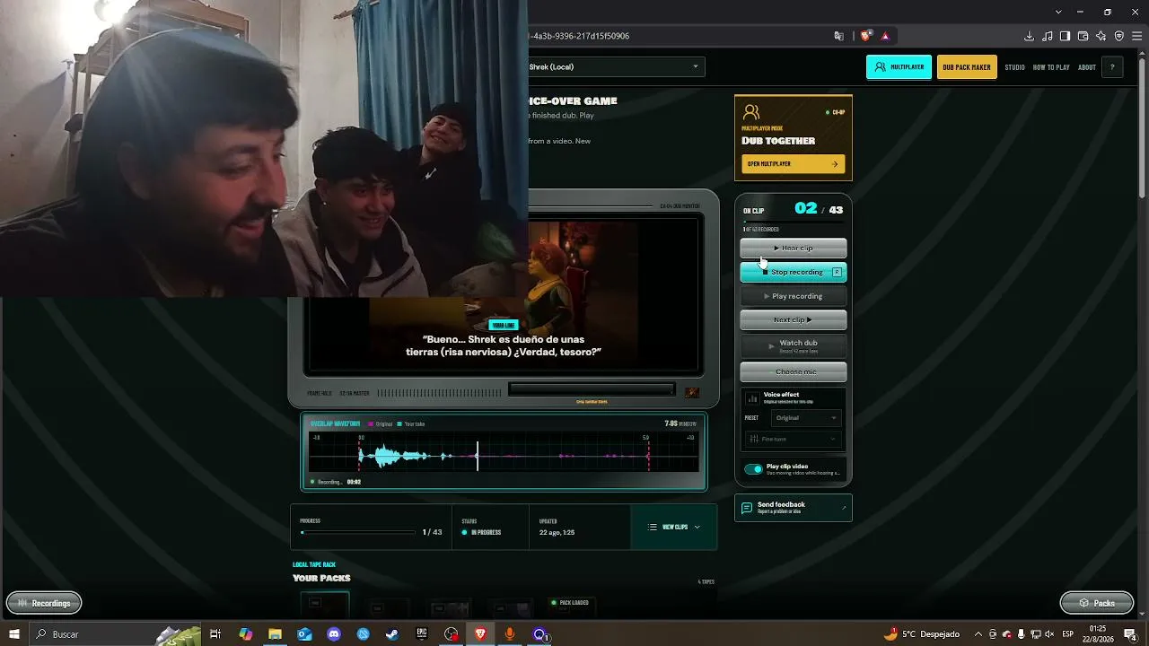
Task: Open the About nav item
Action: 1087,67
